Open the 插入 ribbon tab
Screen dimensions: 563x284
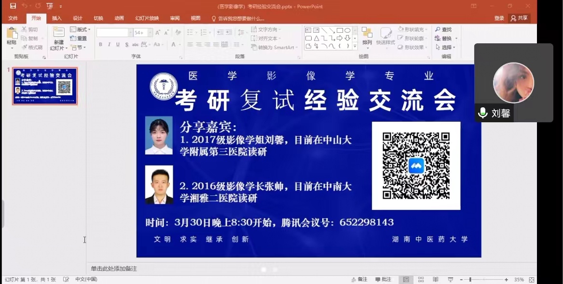coord(57,18)
